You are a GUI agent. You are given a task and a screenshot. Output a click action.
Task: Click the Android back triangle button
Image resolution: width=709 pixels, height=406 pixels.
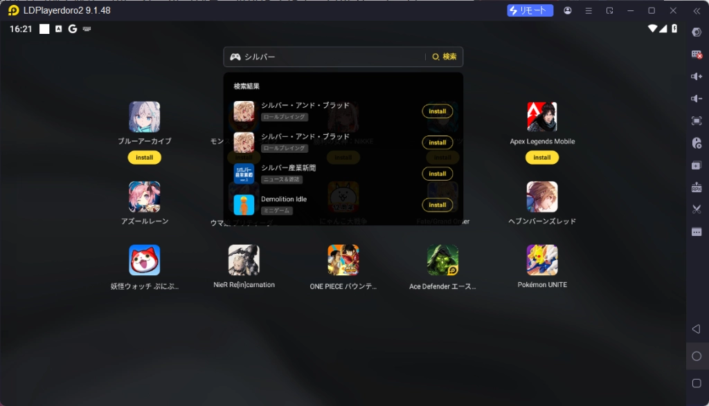[697, 329]
